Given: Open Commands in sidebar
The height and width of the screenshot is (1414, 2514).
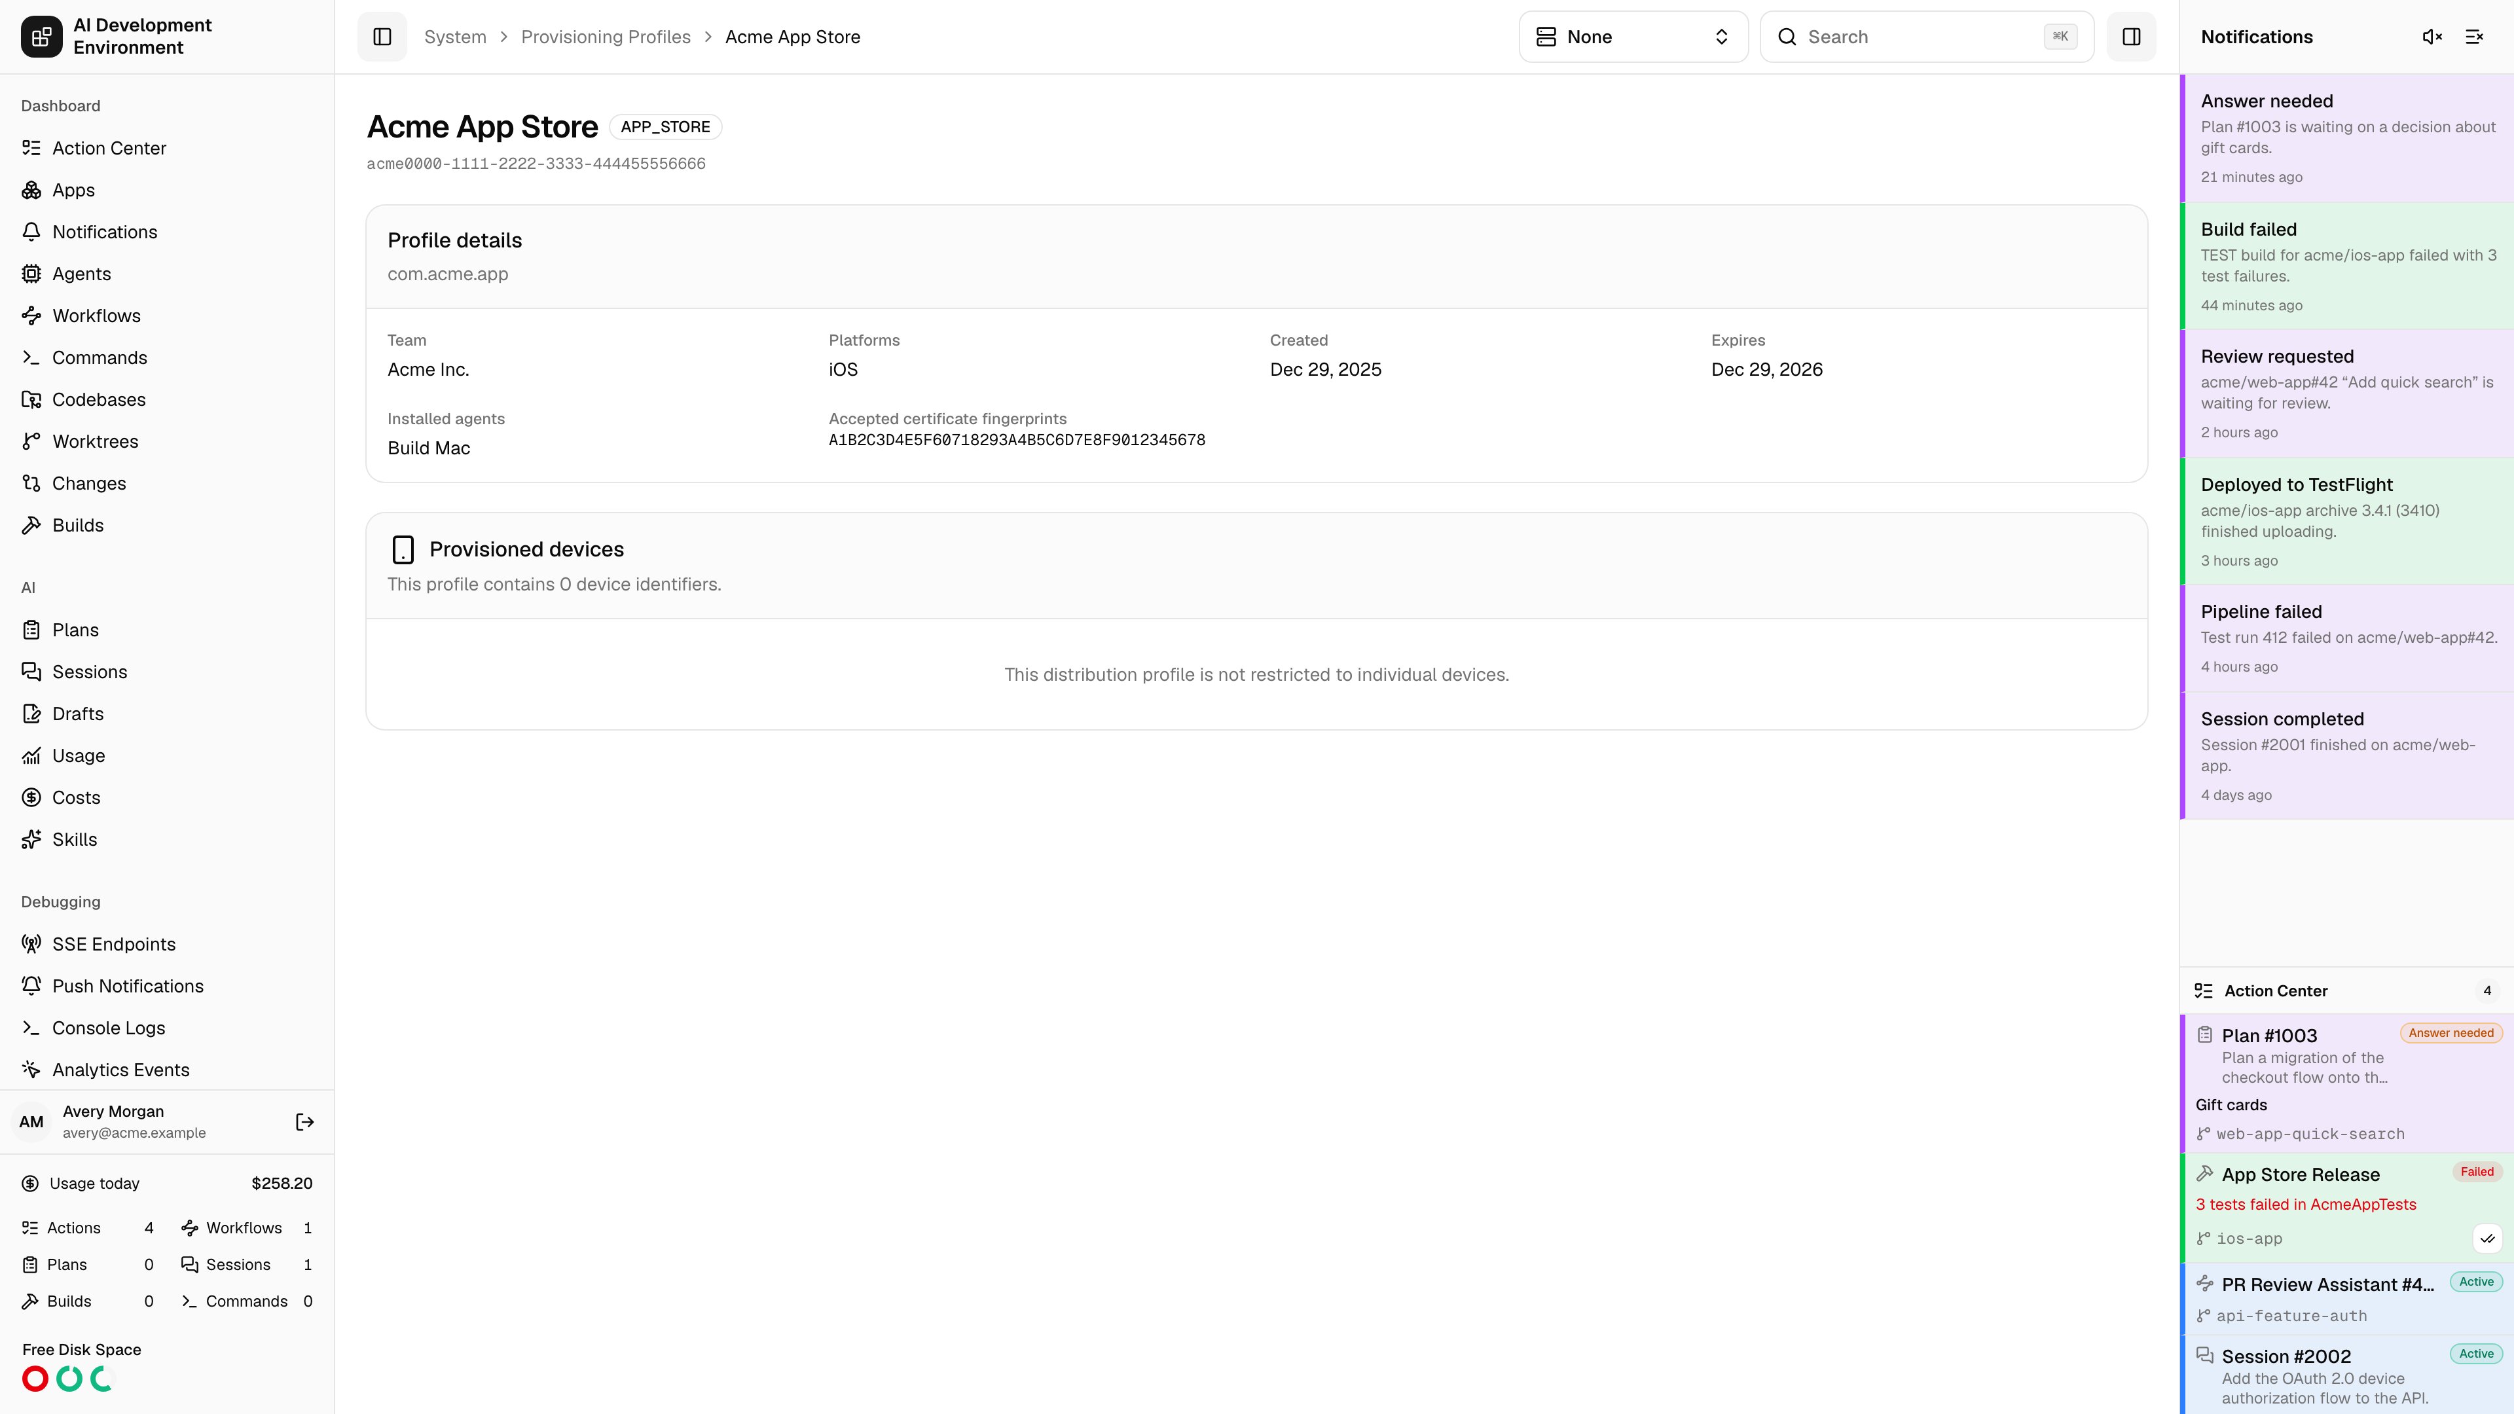Looking at the screenshot, I should pyautogui.click(x=167, y=358).
